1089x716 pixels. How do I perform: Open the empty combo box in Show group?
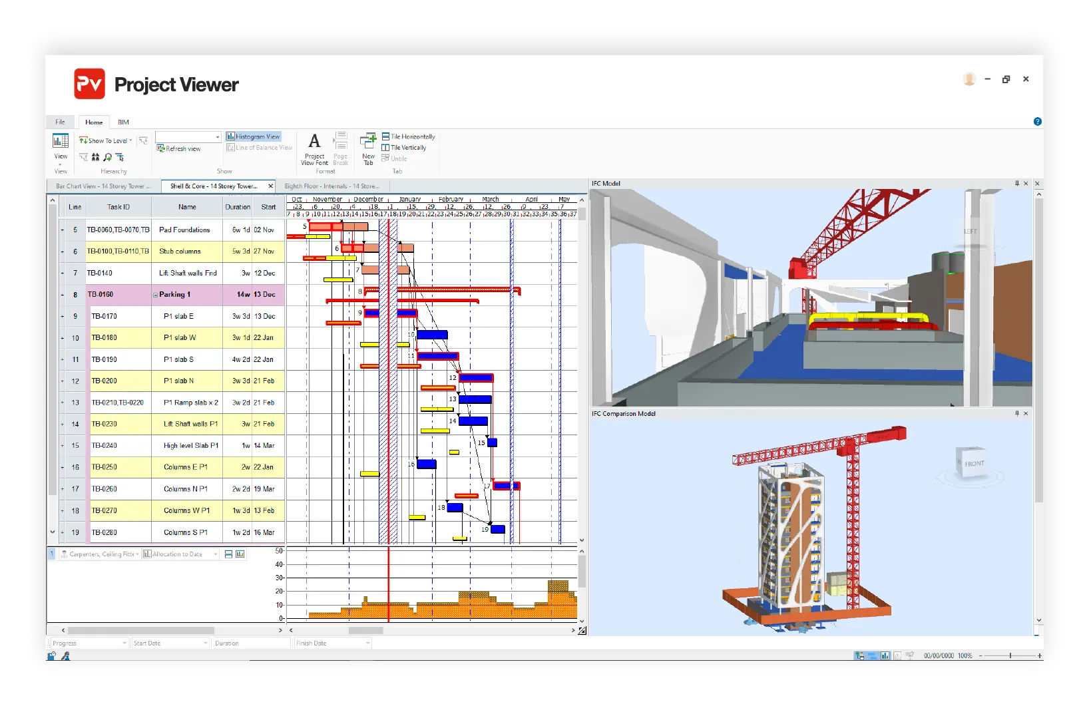tap(188, 137)
